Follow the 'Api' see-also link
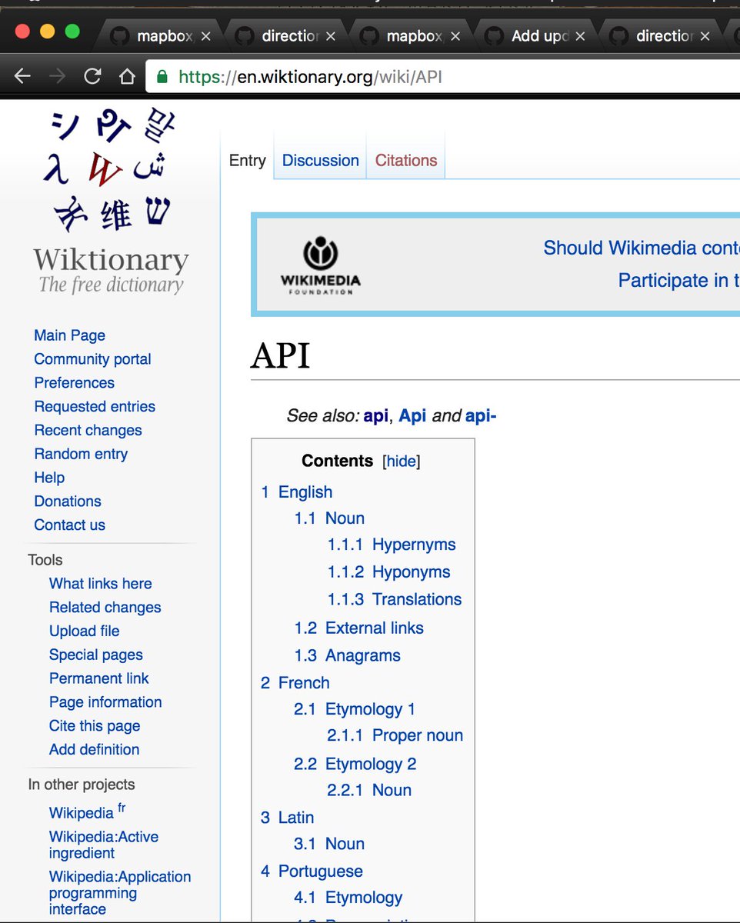740x923 pixels. point(412,416)
